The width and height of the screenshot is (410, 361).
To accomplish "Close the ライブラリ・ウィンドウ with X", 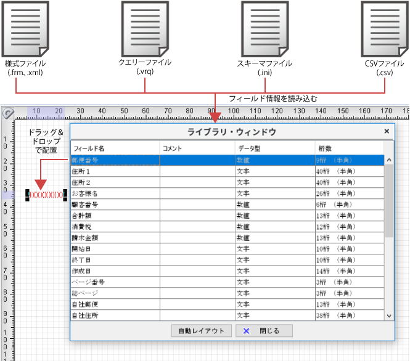I will click(x=387, y=131).
